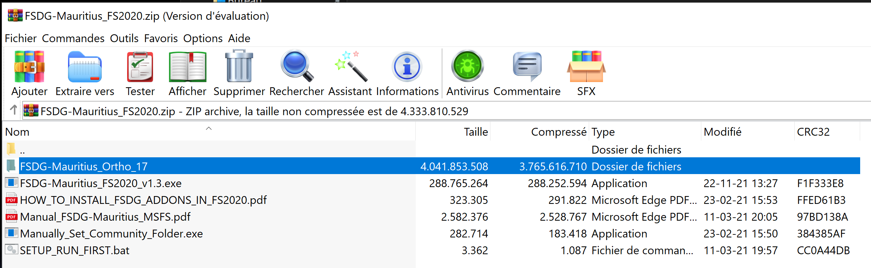Start the Antivirus scan tool
This screenshot has height=268, width=871.
(x=467, y=67)
